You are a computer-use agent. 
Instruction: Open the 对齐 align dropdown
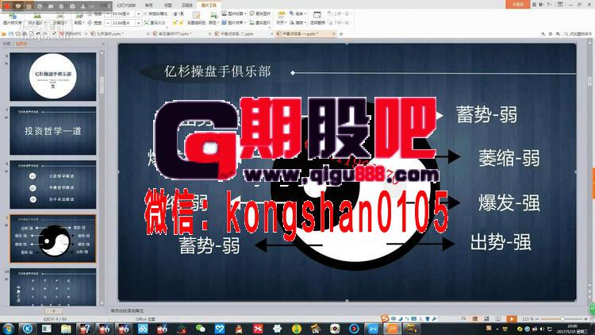281,18
